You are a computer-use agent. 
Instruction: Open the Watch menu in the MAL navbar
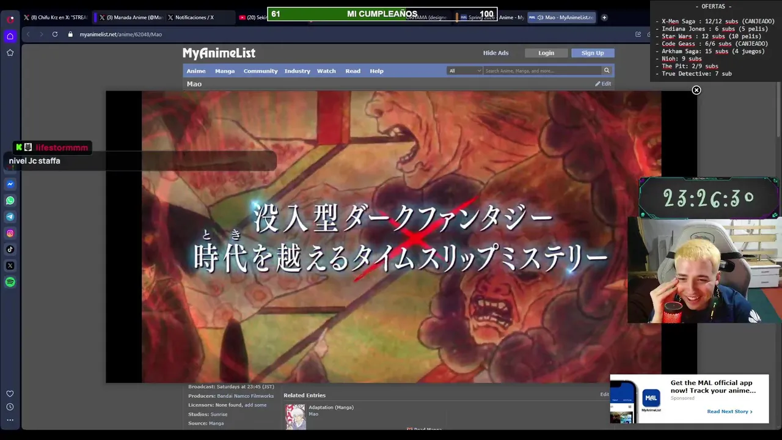(326, 71)
